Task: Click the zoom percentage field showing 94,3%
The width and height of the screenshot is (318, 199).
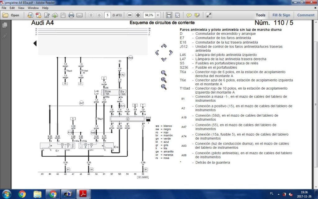Action: [149, 15]
